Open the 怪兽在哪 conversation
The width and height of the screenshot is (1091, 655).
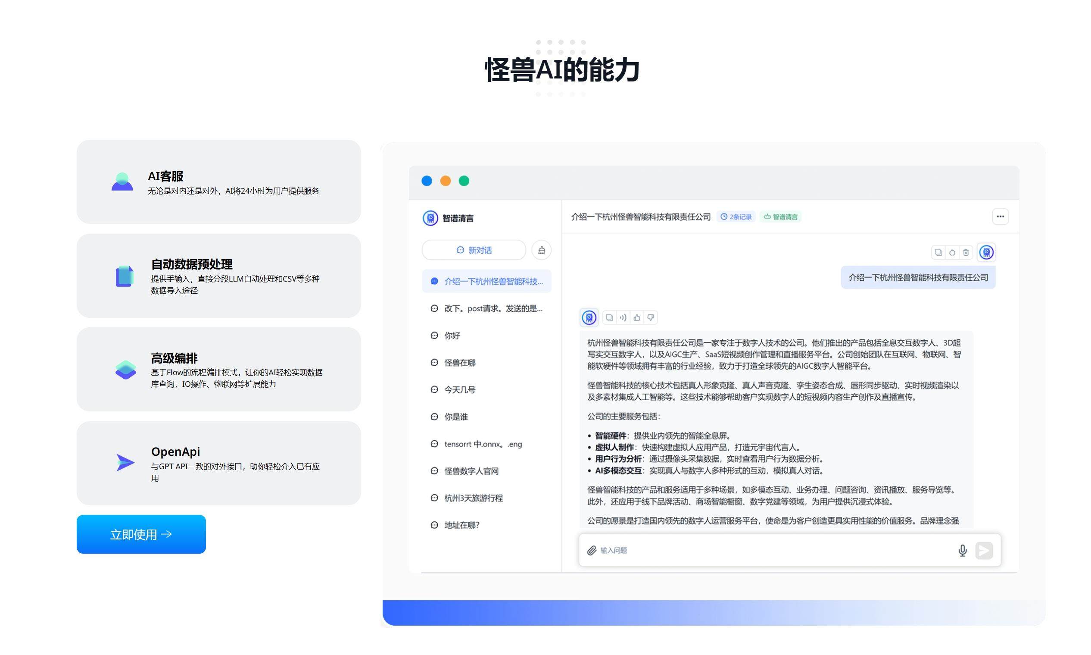tap(487, 362)
